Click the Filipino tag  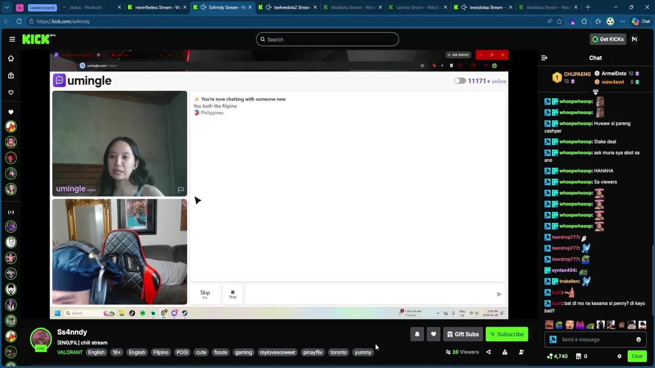(x=161, y=352)
